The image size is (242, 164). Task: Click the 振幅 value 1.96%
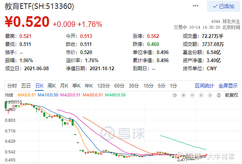[x=26, y=60]
